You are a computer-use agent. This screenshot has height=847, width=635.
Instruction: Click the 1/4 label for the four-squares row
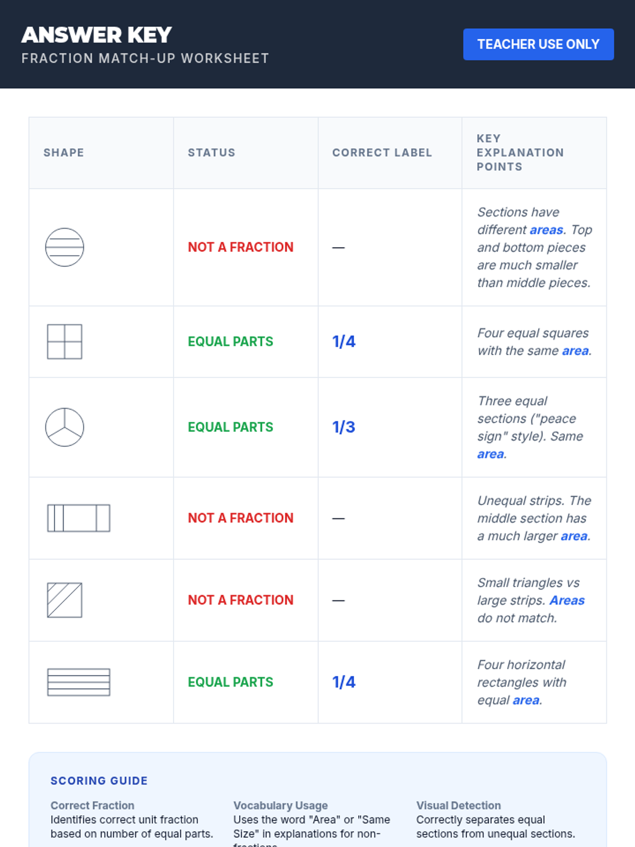344,341
